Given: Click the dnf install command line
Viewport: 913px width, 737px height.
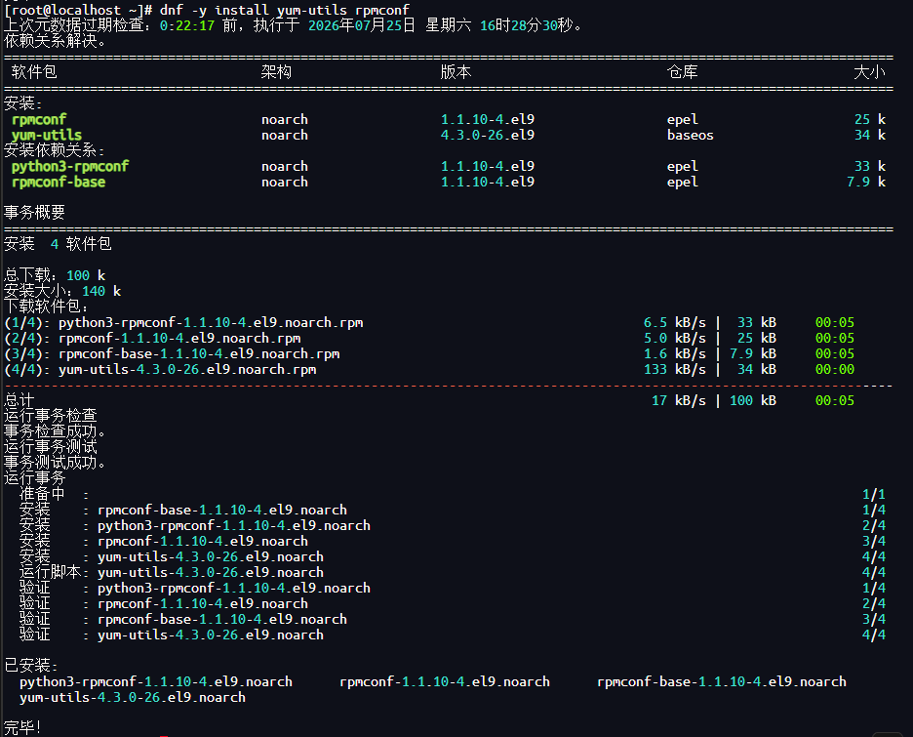Looking at the screenshot, I should coord(207,10).
